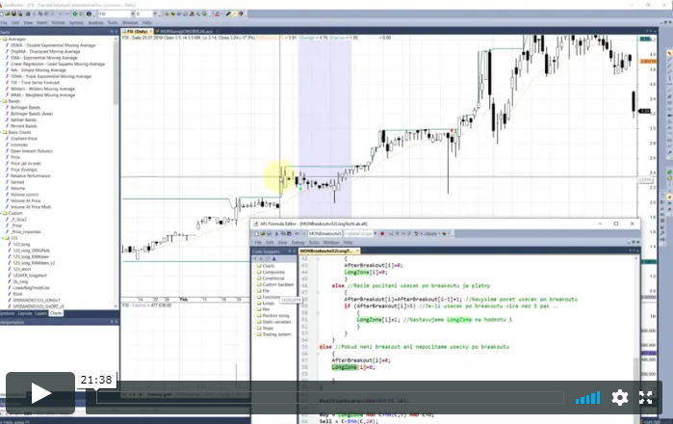Screen dimensions: 673x424
Task: Adjust the video volume bars
Action: 587,398
